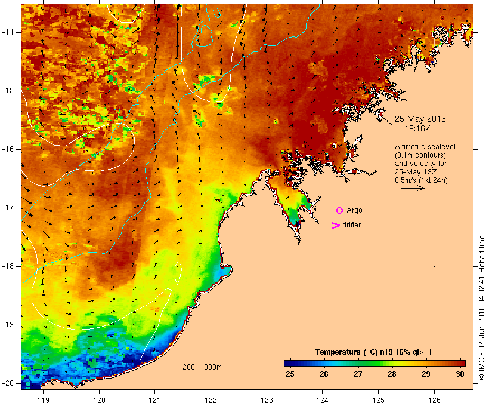Image resolution: width=489 pixels, height=406 pixels.
Task: Click latitude axis label -15
Action: (8, 91)
